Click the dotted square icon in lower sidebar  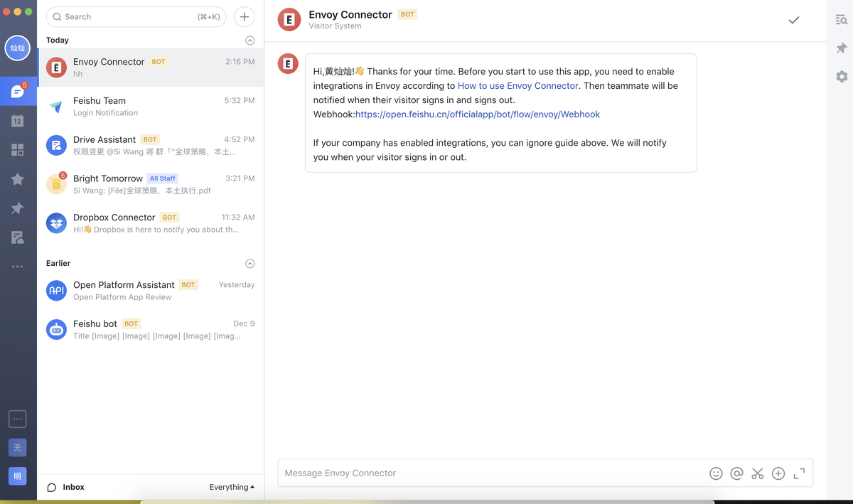click(x=18, y=419)
